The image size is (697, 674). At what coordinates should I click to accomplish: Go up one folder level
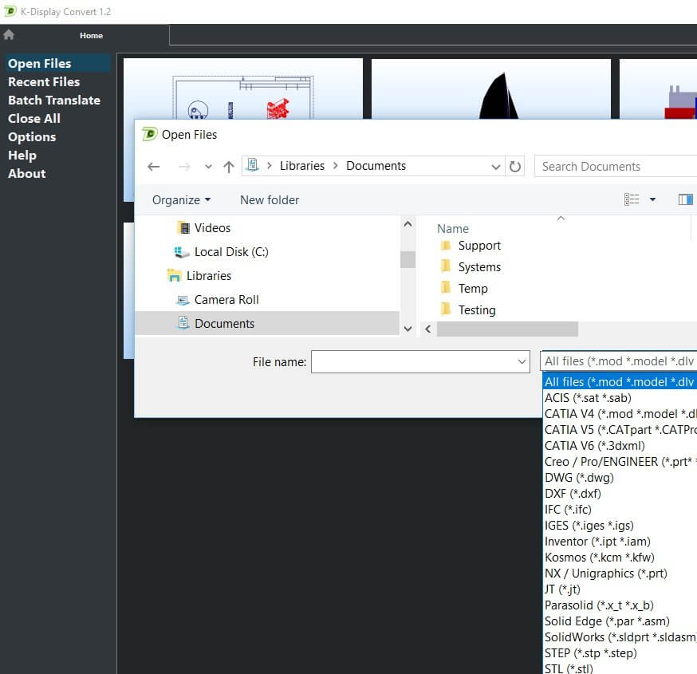click(229, 167)
